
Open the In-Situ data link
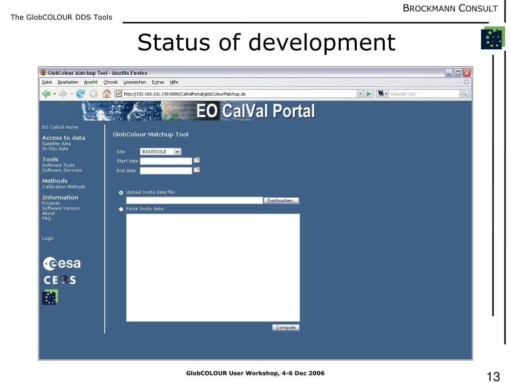[x=55, y=149]
